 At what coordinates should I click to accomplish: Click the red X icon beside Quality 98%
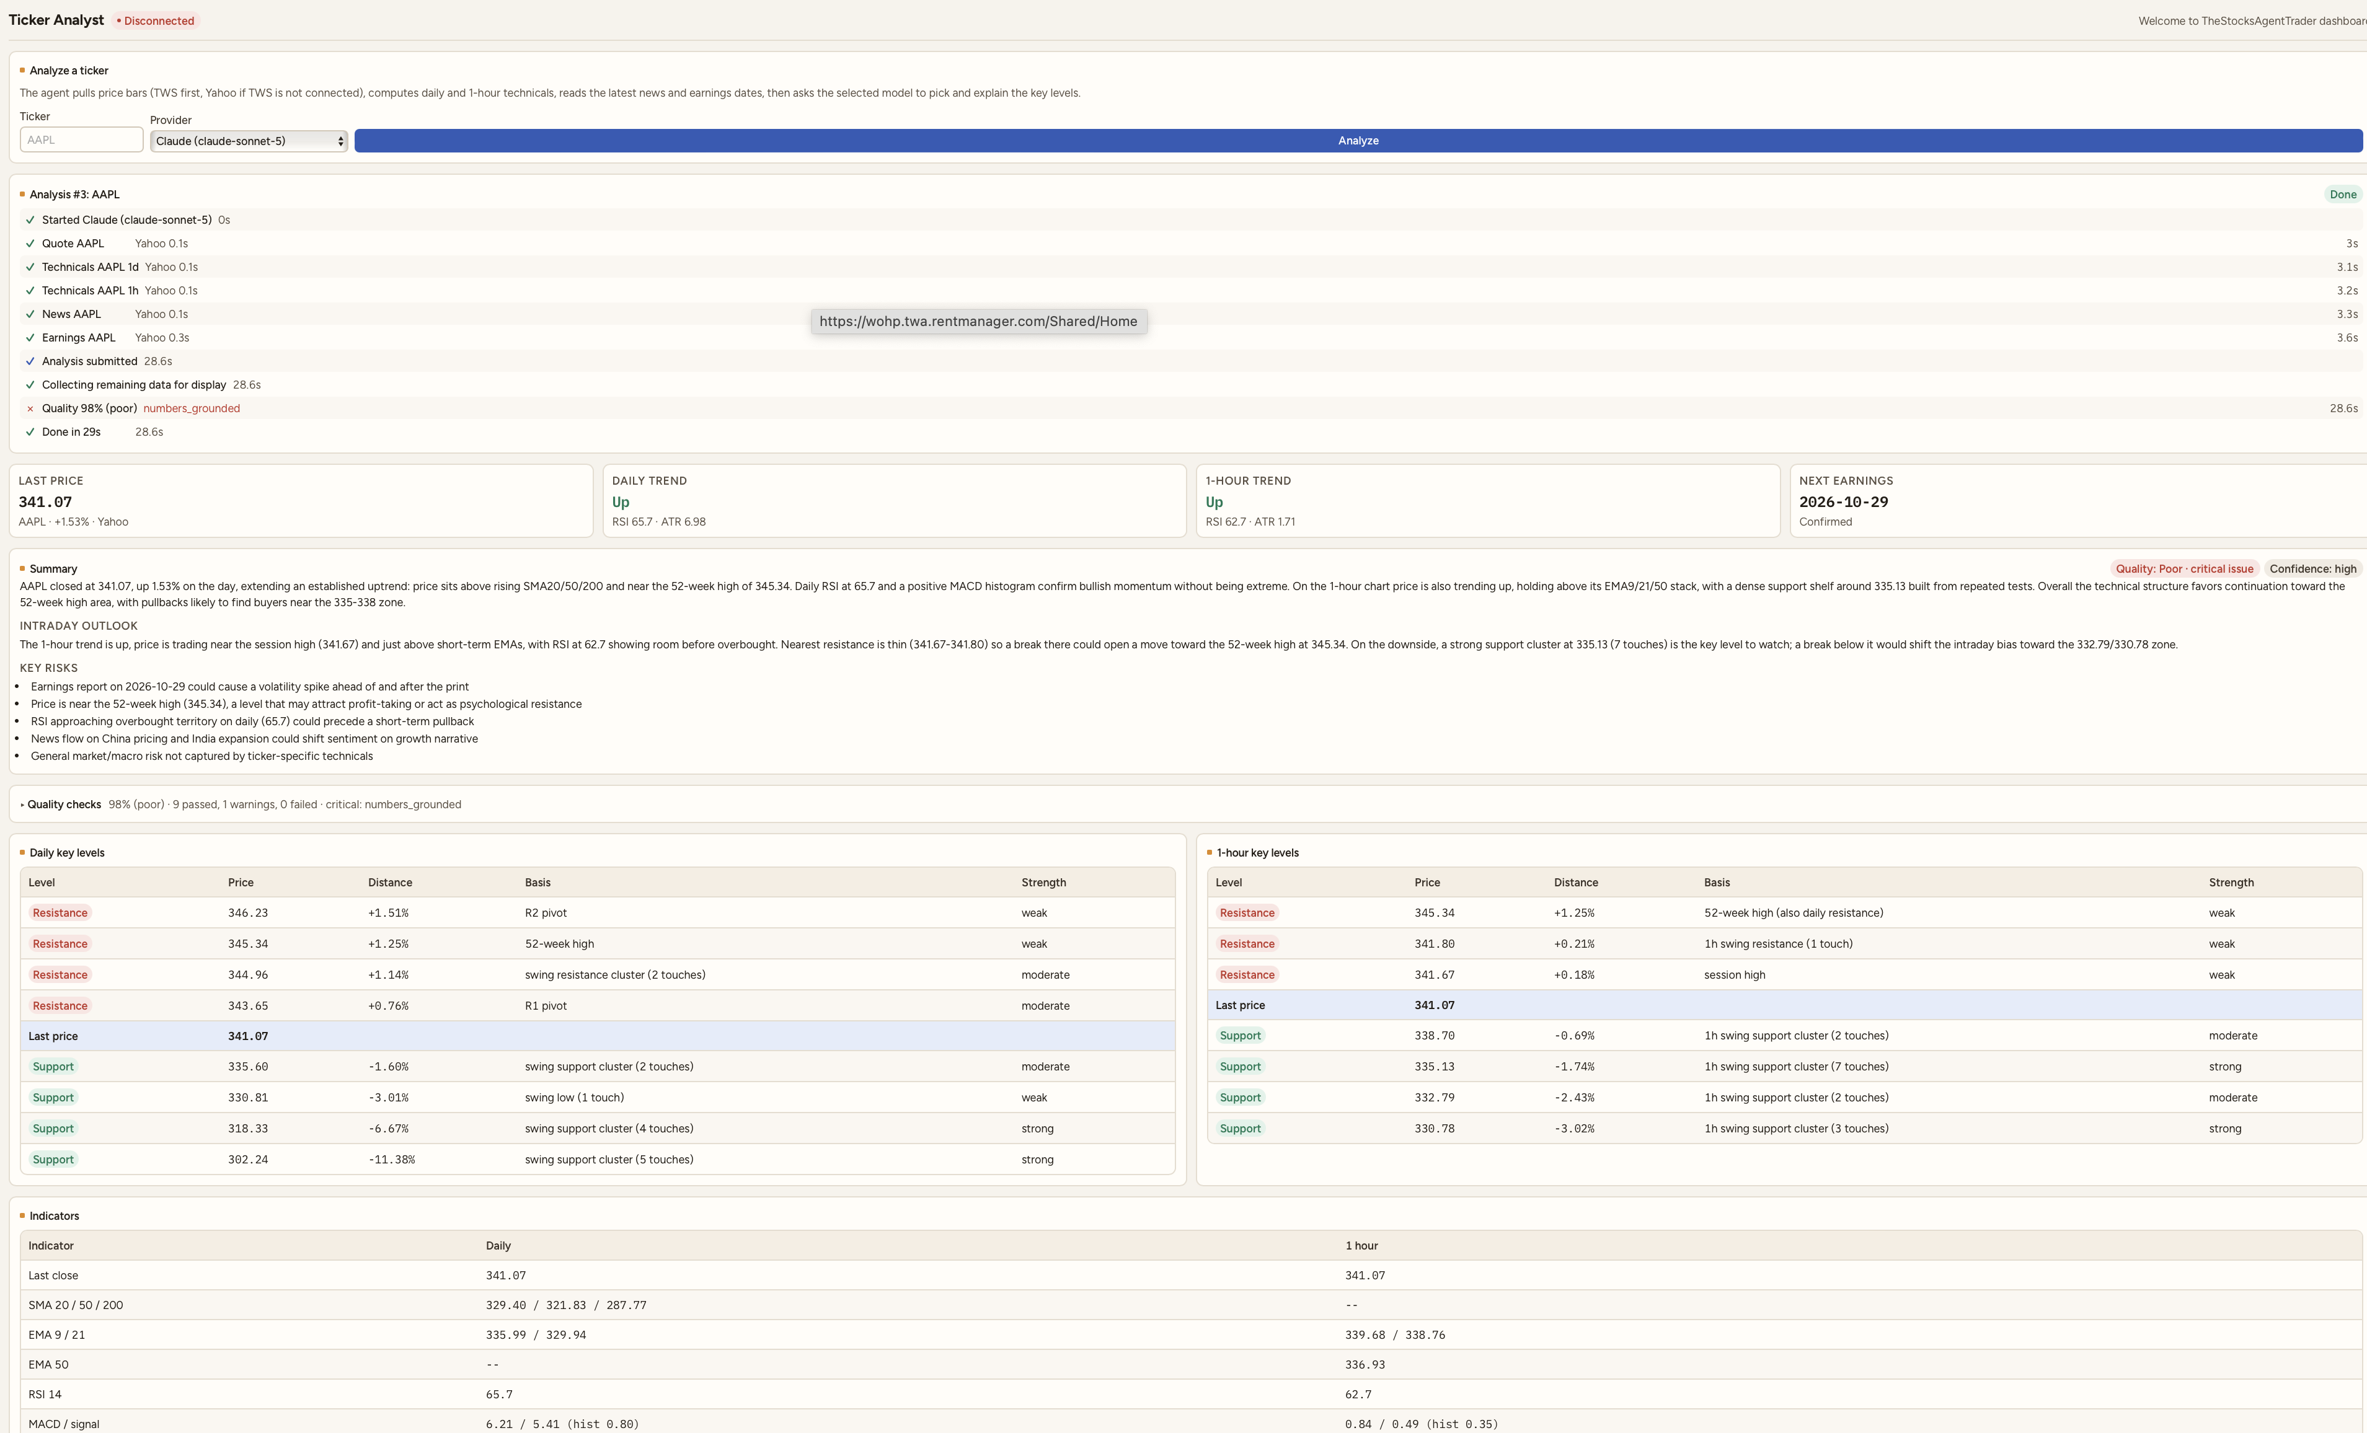tap(30, 409)
